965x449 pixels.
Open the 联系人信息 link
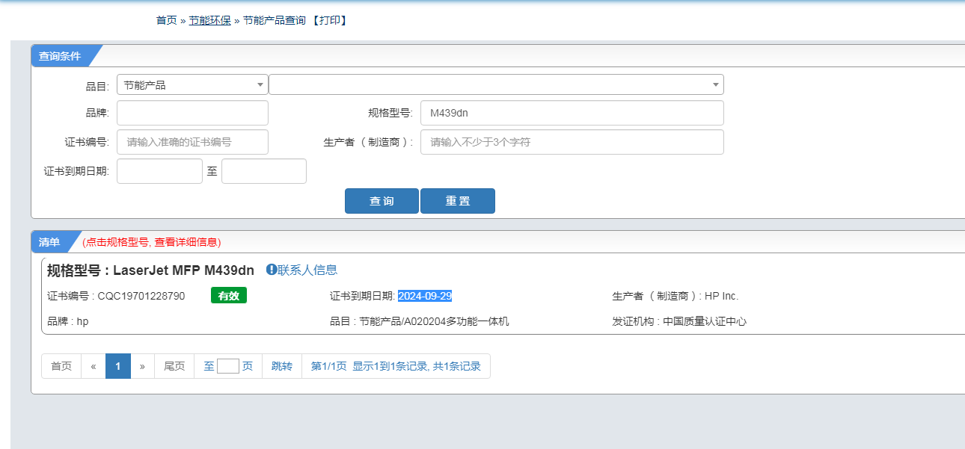tap(307, 270)
